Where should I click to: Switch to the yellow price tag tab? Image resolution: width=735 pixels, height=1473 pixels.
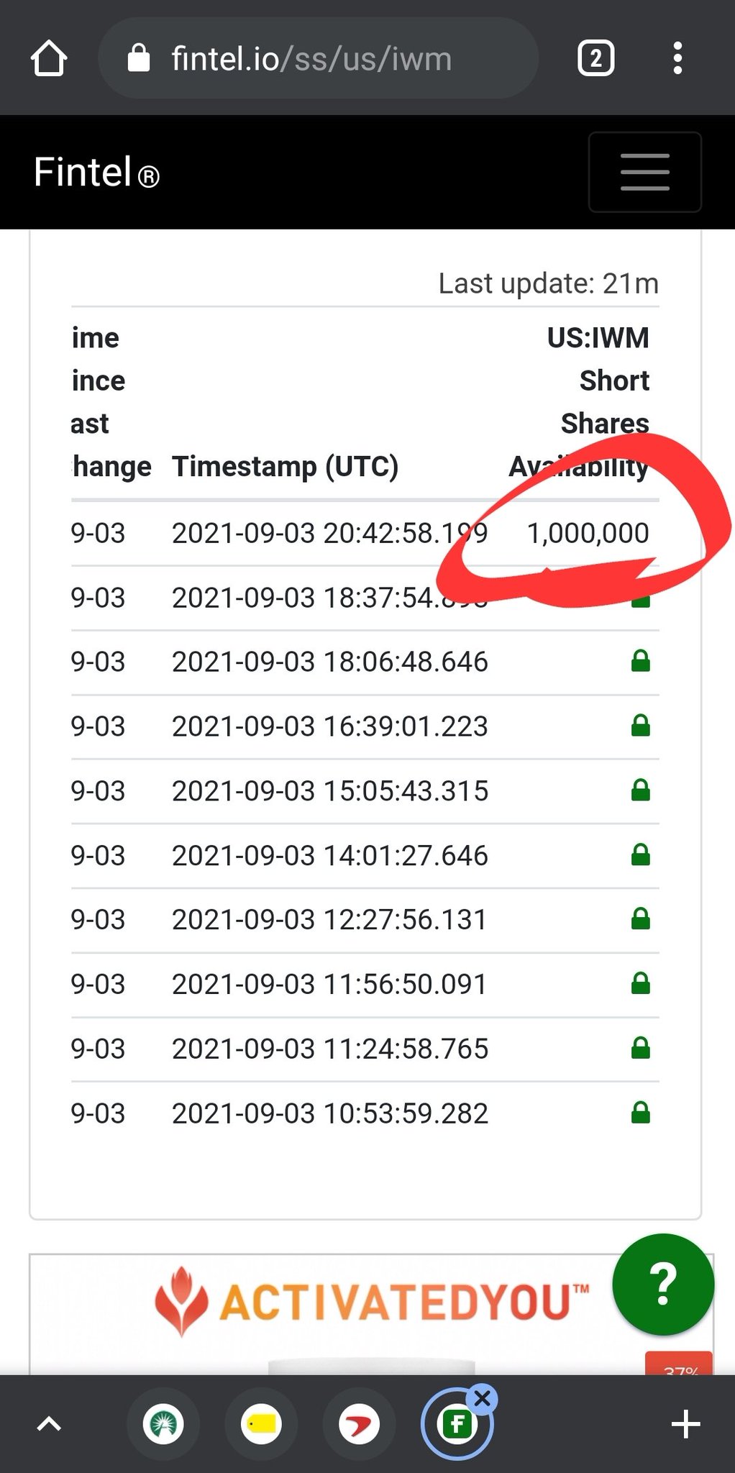[261, 1424]
